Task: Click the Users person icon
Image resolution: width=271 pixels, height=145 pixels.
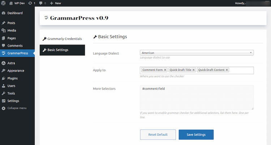Action: tap(4, 86)
